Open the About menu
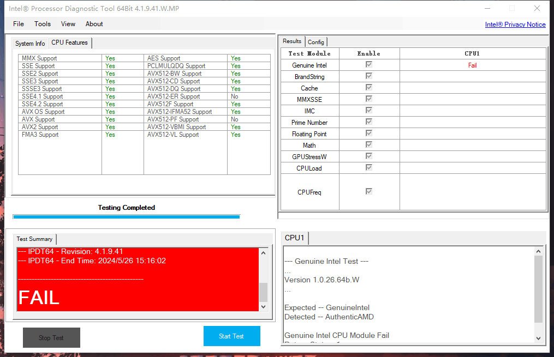554x357 pixels. [x=93, y=24]
